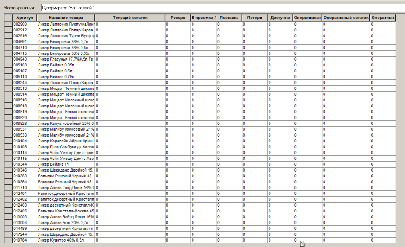Select the 'Оперативный остаток' column header
Image resolution: width=405 pixels, height=247 pixels.
pyautogui.click(x=346, y=18)
